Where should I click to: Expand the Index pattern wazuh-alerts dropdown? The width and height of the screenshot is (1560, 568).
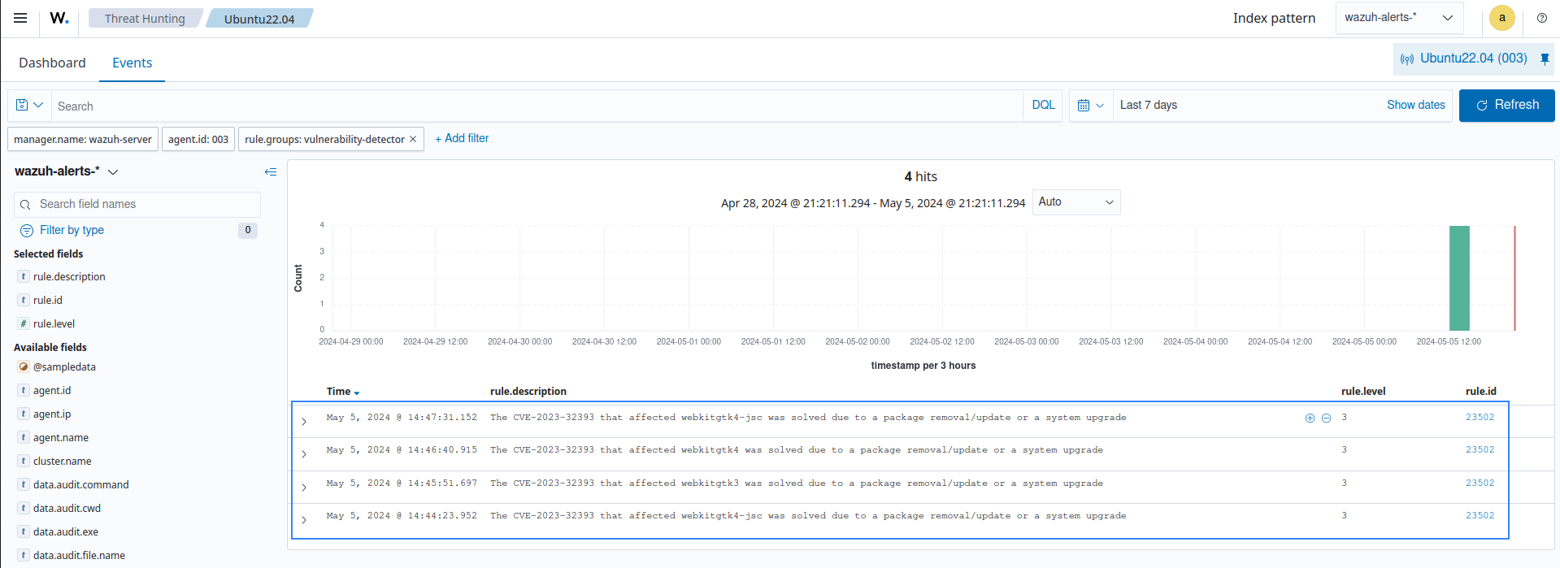click(x=1399, y=18)
